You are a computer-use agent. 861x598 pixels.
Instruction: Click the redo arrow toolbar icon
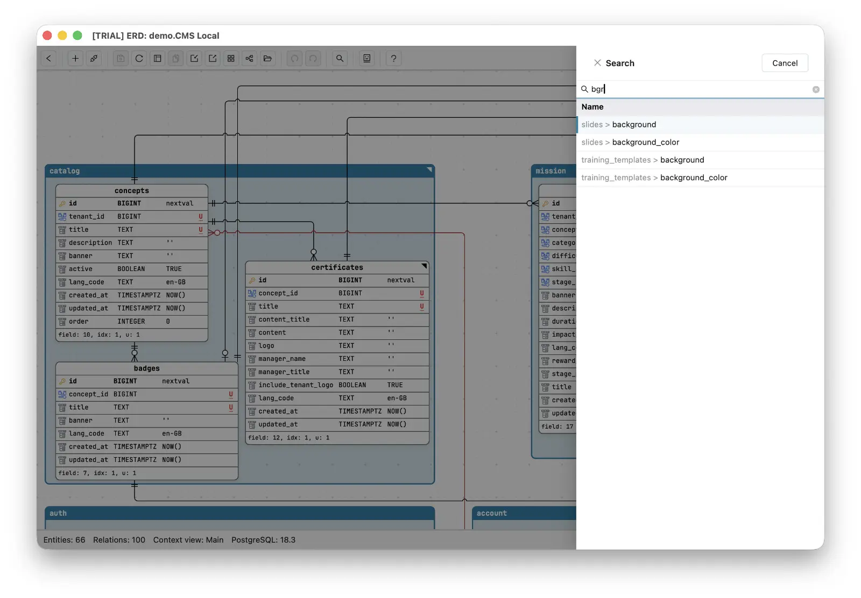pos(313,59)
